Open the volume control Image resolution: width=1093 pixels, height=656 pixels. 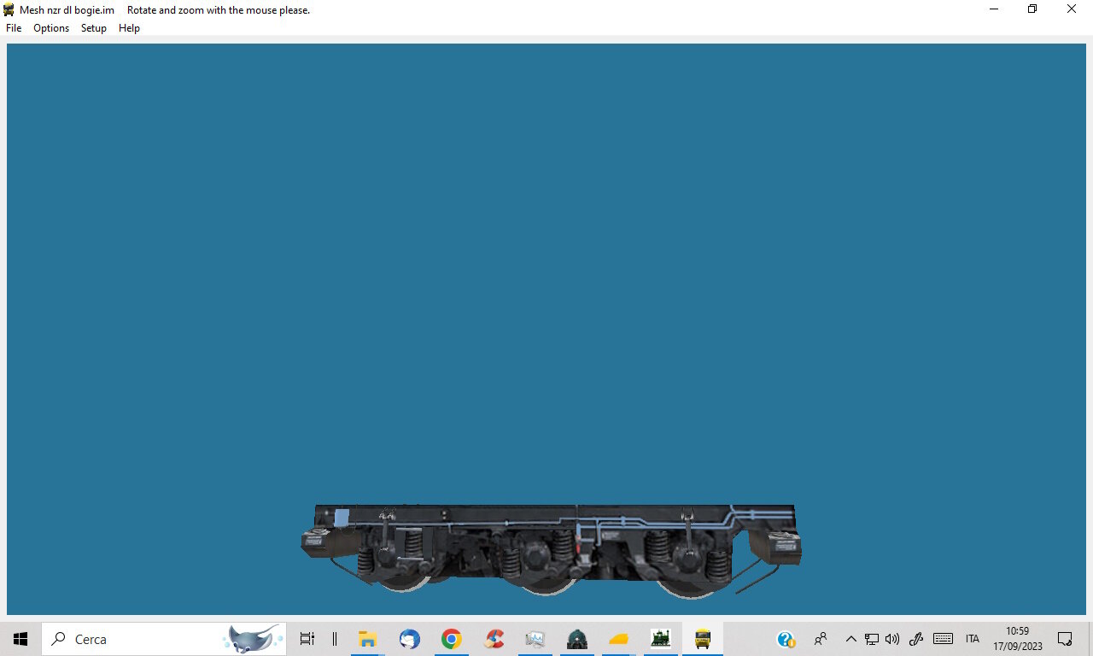tap(892, 639)
